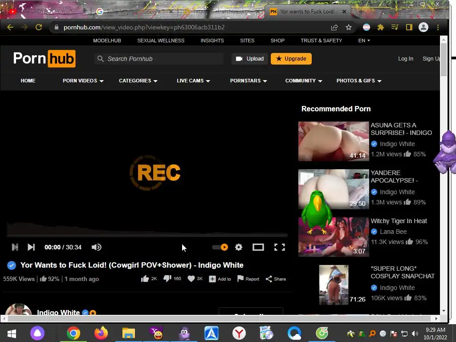Click the site logo in the header
Viewport: 456px width, 342px height.
coord(44,58)
